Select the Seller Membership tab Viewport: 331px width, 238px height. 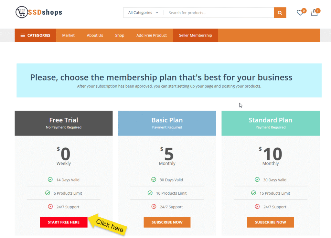pyautogui.click(x=196, y=36)
